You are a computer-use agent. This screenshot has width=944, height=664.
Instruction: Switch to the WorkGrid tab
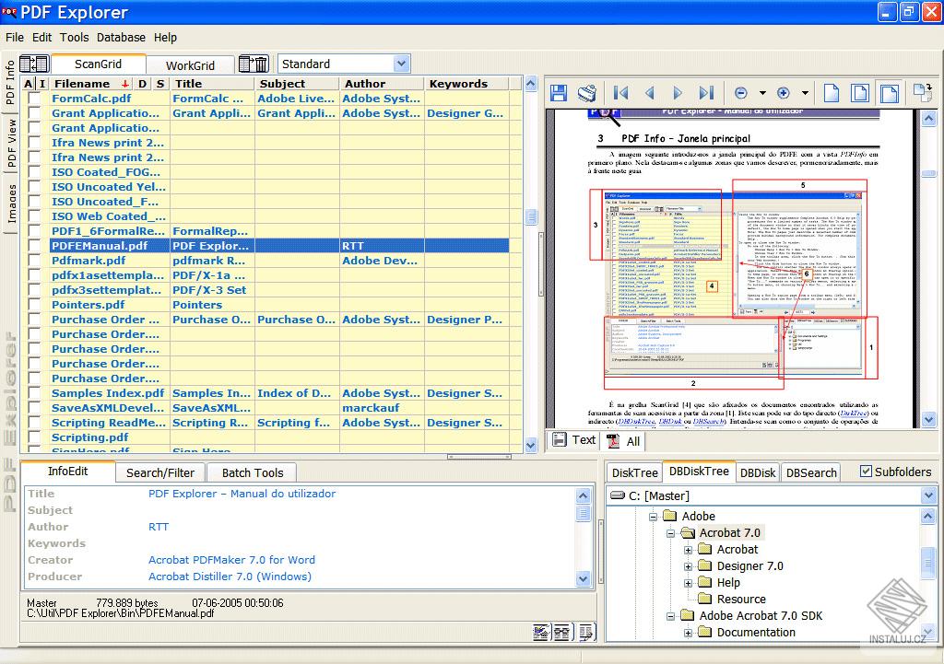coord(190,64)
